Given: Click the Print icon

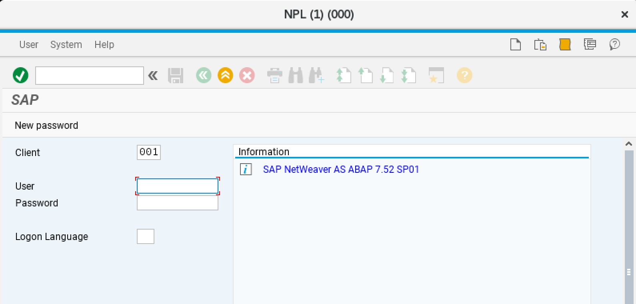Looking at the screenshot, I should click(274, 75).
